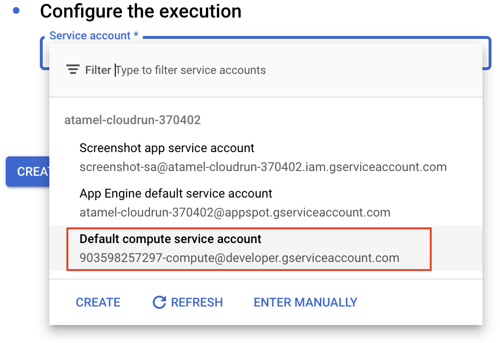This screenshot has width=500, height=343.
Task: Click the screenshot-sa@atamel-cloudrun-370402 email address
Action: point(263,167)
